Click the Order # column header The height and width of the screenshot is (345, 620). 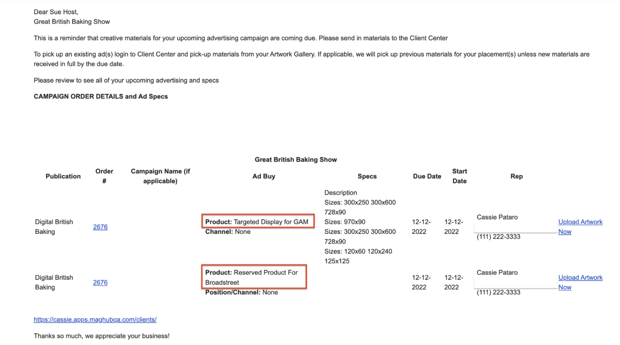[104, 176]
